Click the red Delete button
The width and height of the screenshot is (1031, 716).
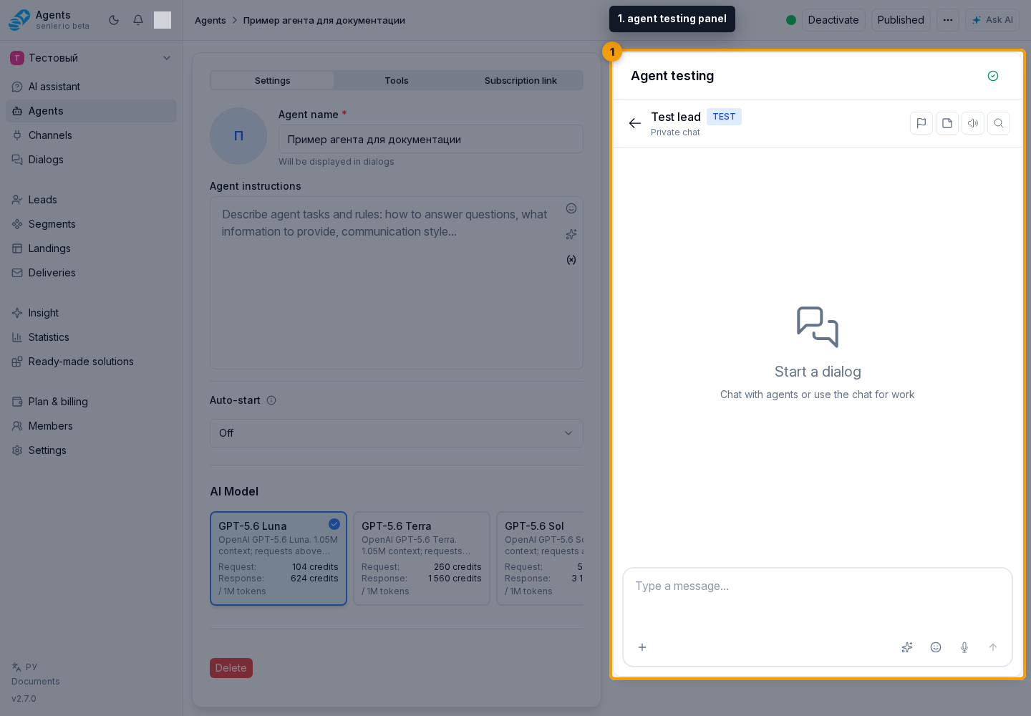tap(231, 668)
